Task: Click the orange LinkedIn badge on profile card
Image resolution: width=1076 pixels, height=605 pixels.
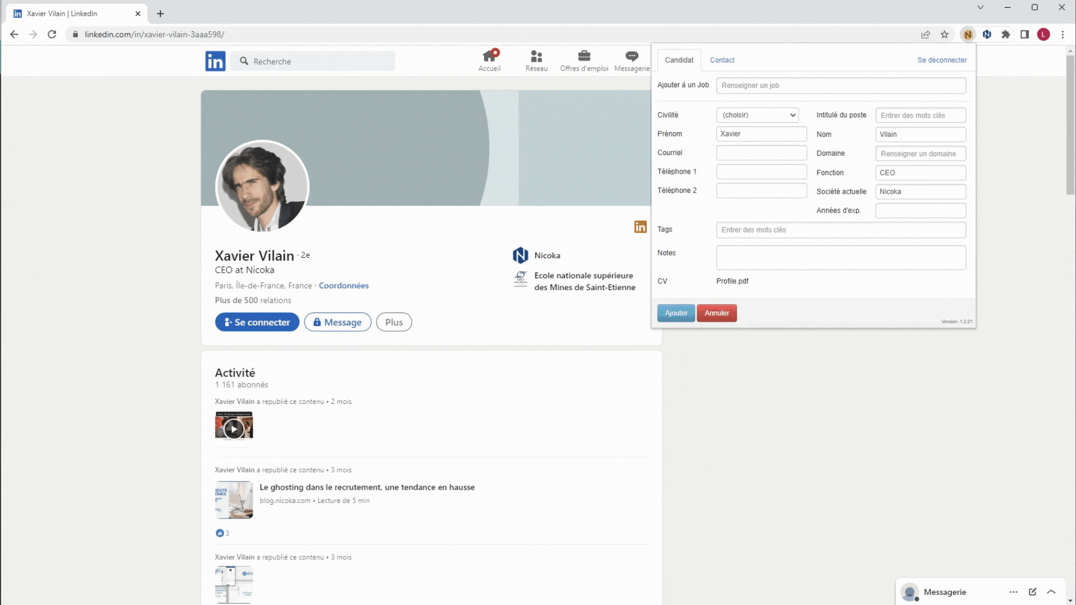Action: pyautogui.click(x=641, y=227)
